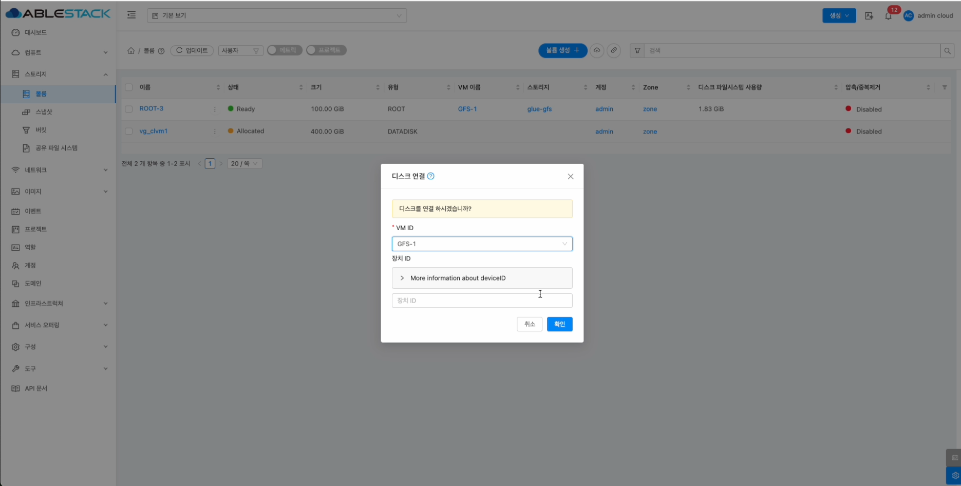Click the 취소 button in dialog
The height and width of the screenshot is (486, 961).
click(x=529, y=324)
